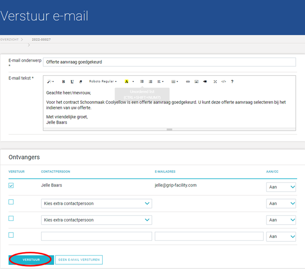Click the empty e-mail address field

pos(209,236)
